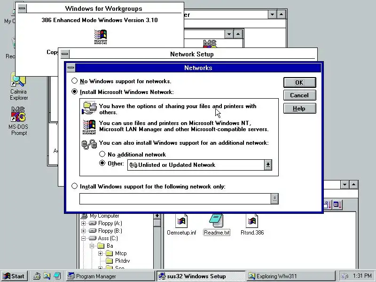This screenshot has height=282, width=376.
Task: Collapse the Ba folder node
Action: tap(92, 246)
